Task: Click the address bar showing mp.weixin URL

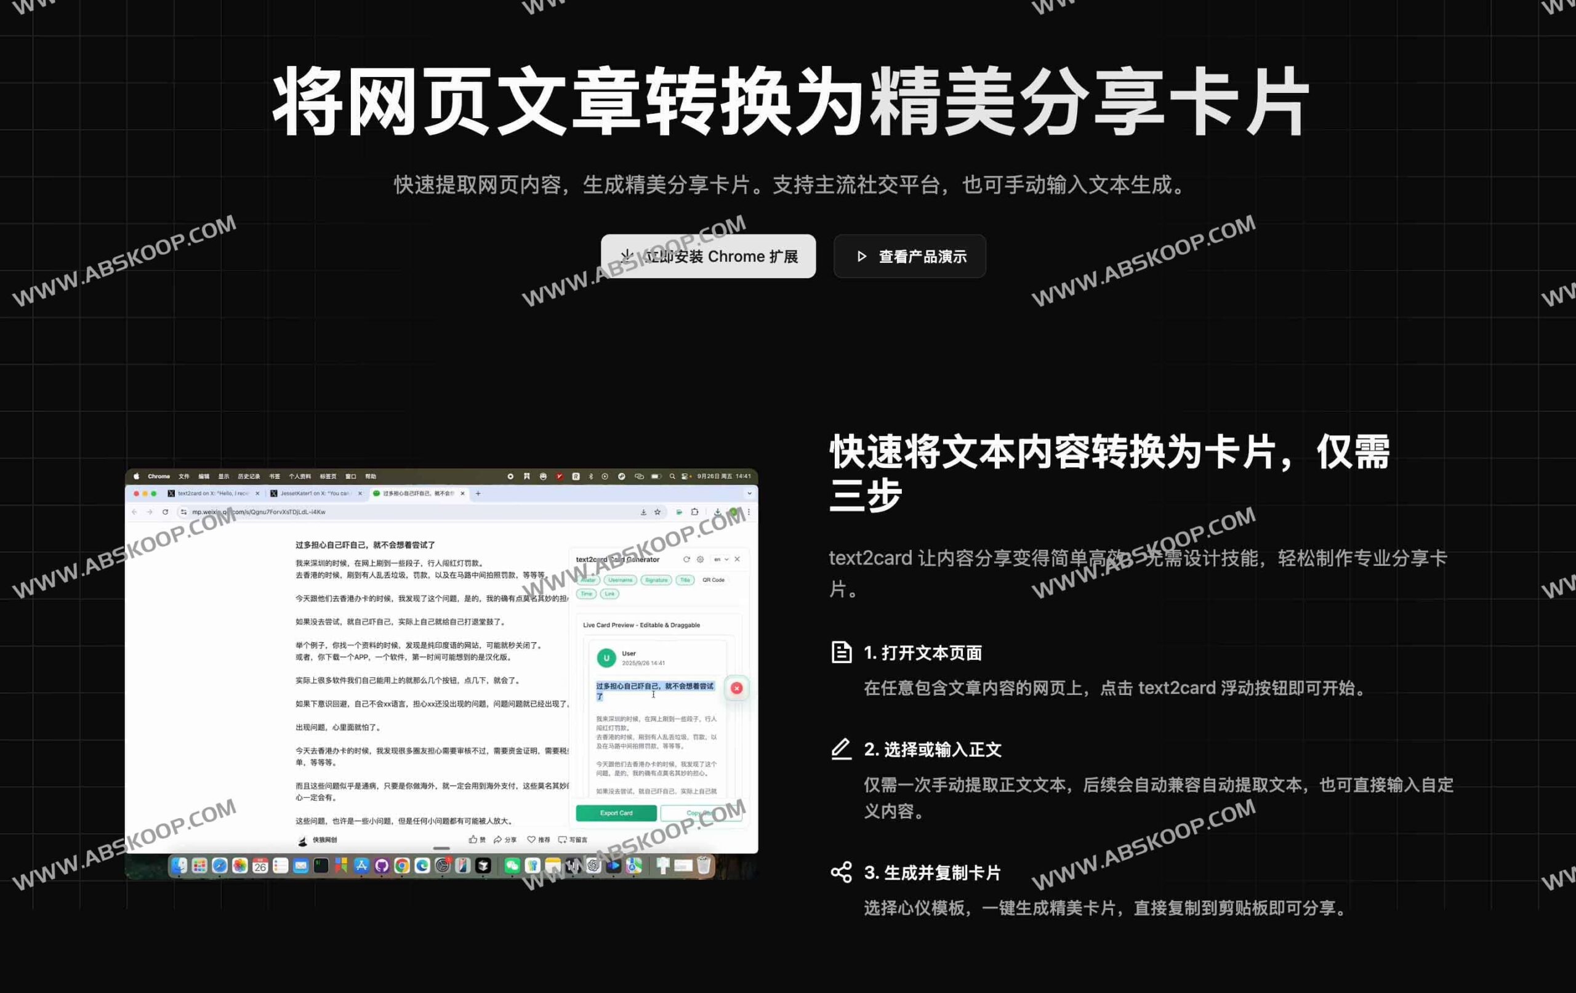Action: coord(275,512)
